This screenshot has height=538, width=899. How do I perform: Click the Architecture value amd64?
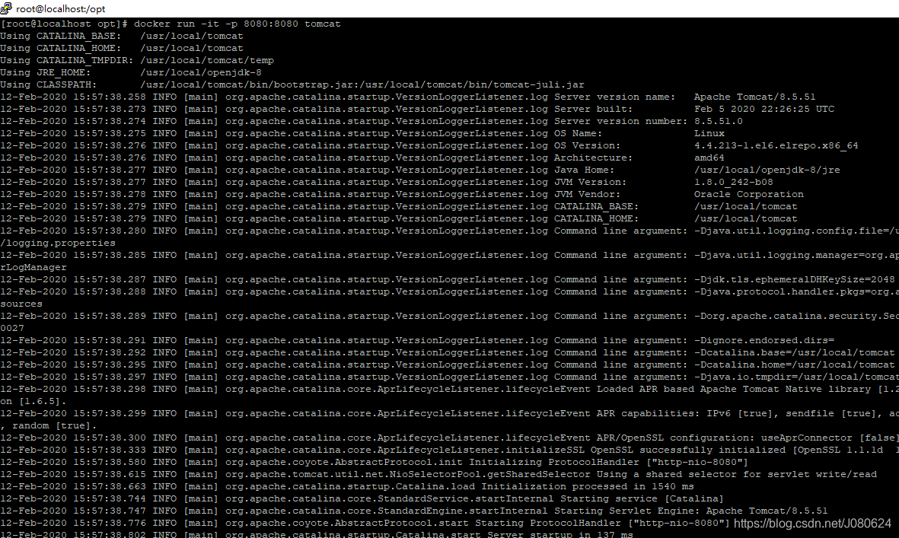[709, 158]
